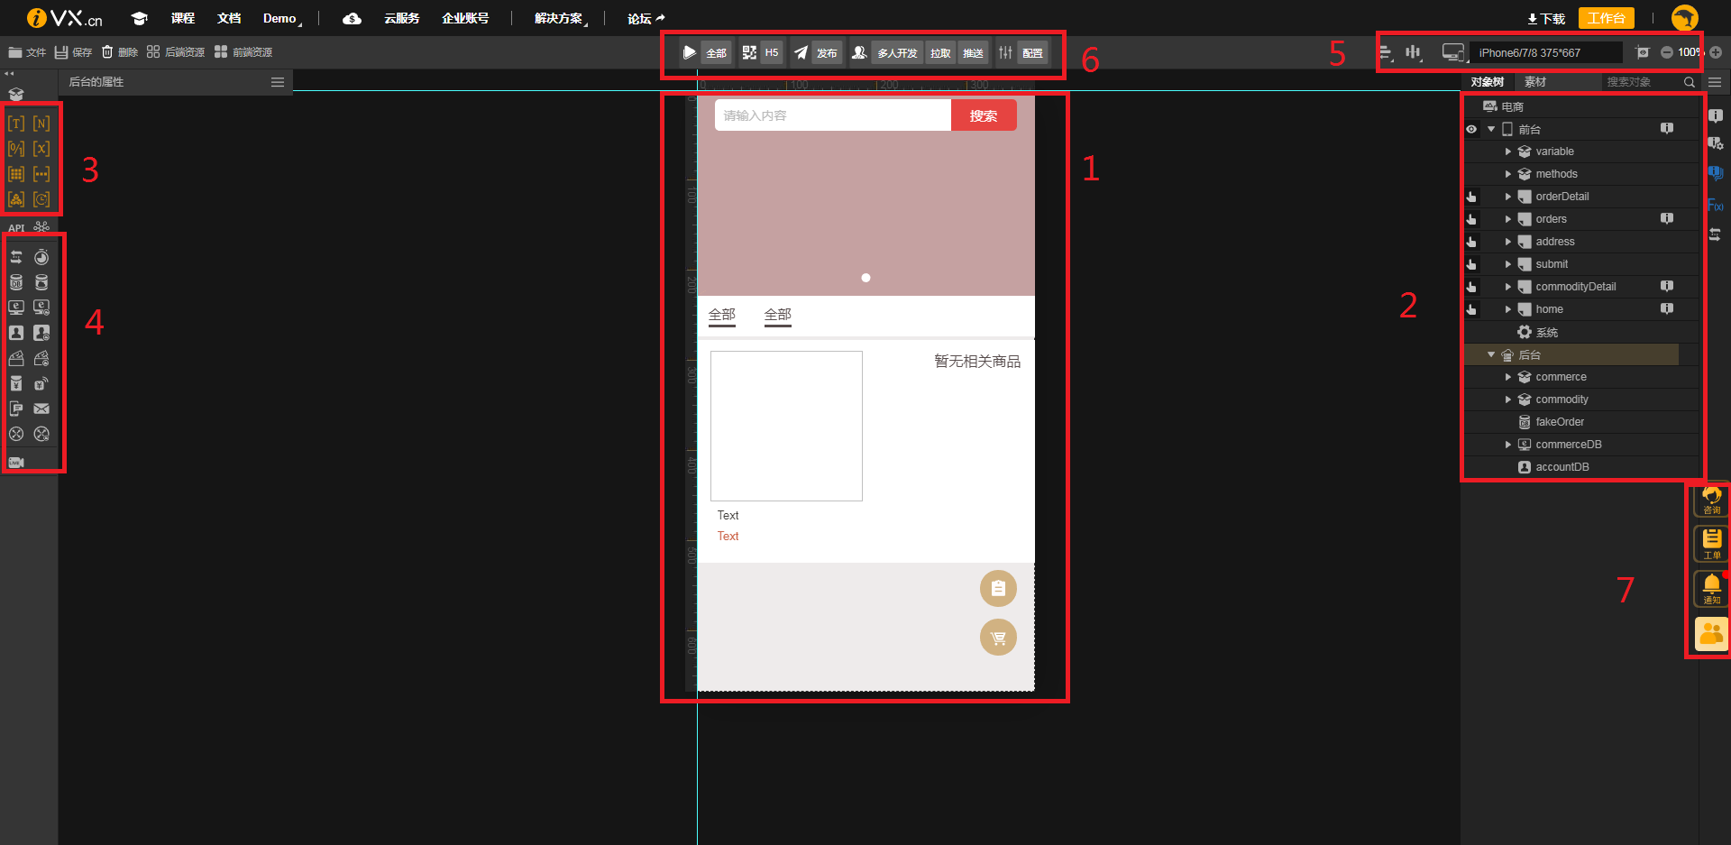1731x845 pixels.
Task: Click the 工作台 button
Action: (x=1607, y=18)
